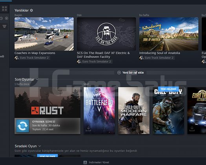Viewport: 206px width, 165px height.
Task: Click the download icon on the Battlefield V cover
Action: (88, 128)
